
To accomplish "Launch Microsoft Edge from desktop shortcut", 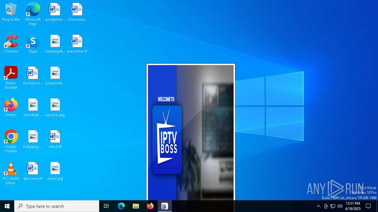I will pos(33,14).
